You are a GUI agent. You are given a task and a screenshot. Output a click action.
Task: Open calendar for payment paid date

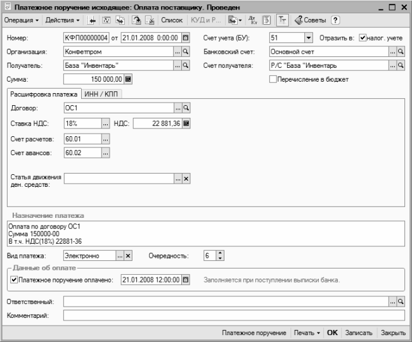pos(186,279)
